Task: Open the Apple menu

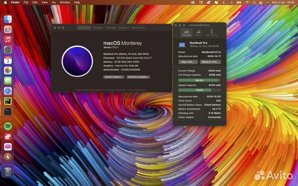Action: point(5,2)
